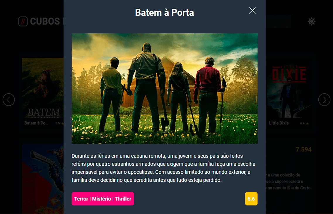333x214 pixels.
Task: Click the Cubos red slash logo icon
Action: coord(23,21)
